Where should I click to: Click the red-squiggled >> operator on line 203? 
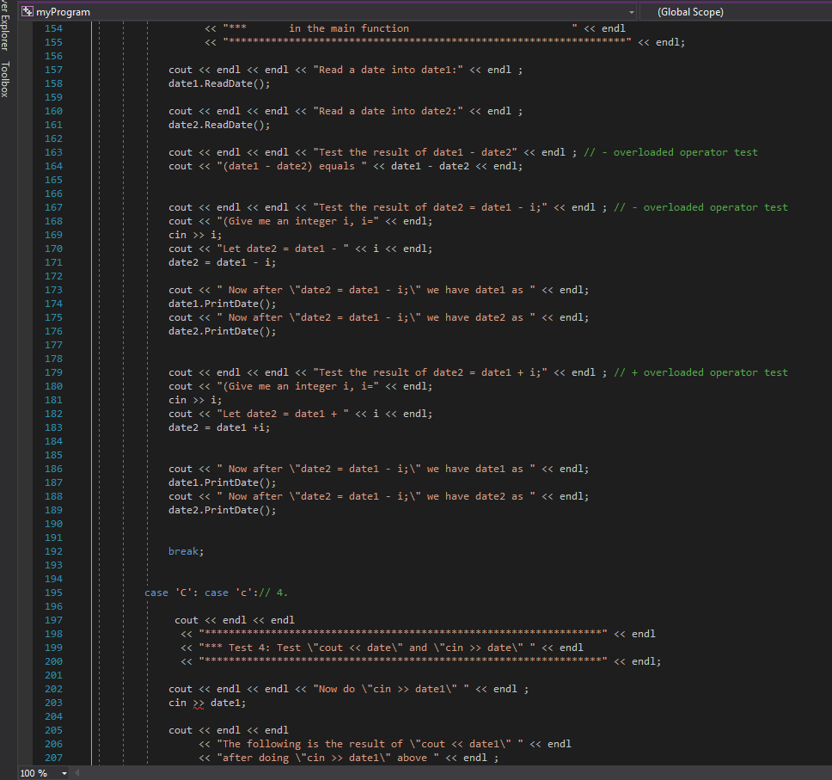pos(198,703)
